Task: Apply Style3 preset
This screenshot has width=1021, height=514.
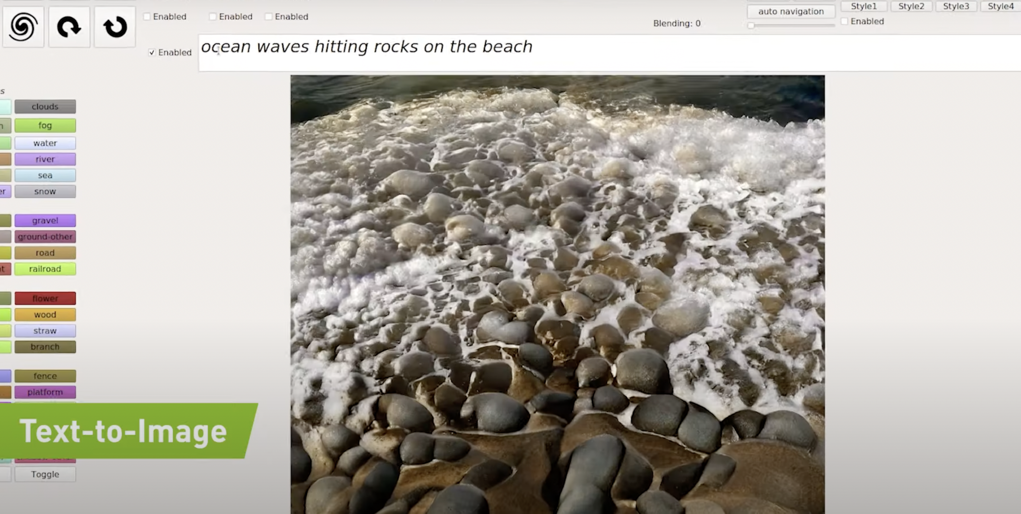Action: coord(956,6)
